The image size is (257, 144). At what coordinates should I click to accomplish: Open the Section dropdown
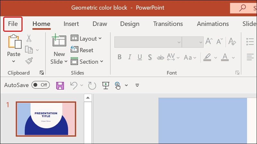tap(87, 61)
